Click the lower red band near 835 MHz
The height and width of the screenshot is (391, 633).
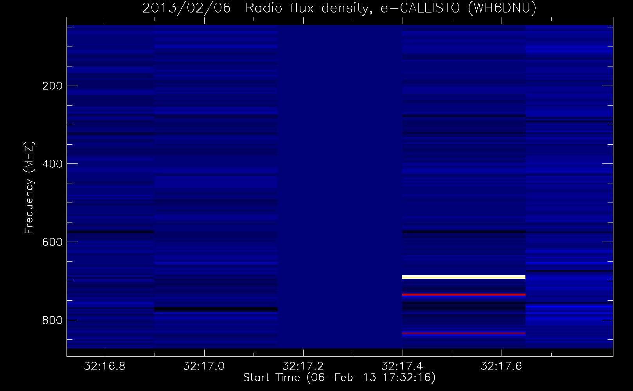pyautogui.click(x=464, y=333)
